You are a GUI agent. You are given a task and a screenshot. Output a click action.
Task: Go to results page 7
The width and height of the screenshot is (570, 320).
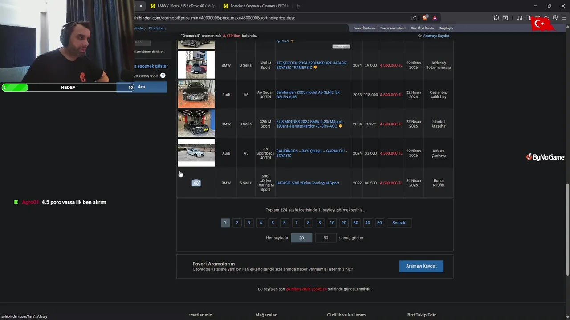[296, 223]
